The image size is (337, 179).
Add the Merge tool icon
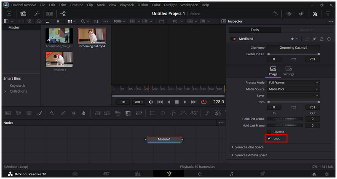pos(97,113)
